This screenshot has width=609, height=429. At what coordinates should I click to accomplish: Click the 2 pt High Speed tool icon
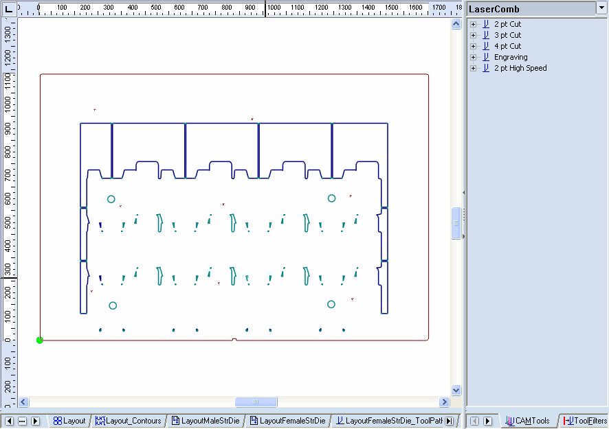pos(486,68)
